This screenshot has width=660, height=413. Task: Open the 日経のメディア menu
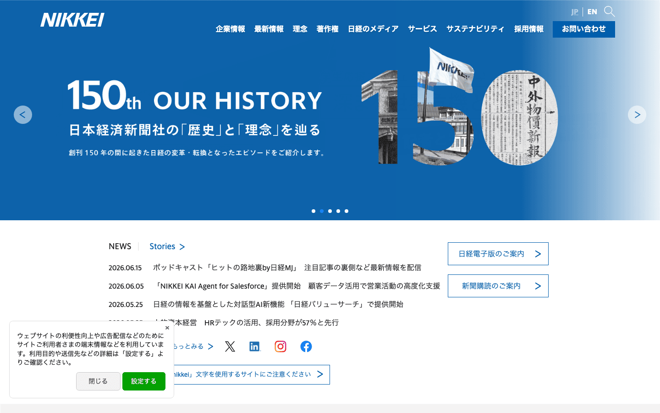click(x=374, y=29)
